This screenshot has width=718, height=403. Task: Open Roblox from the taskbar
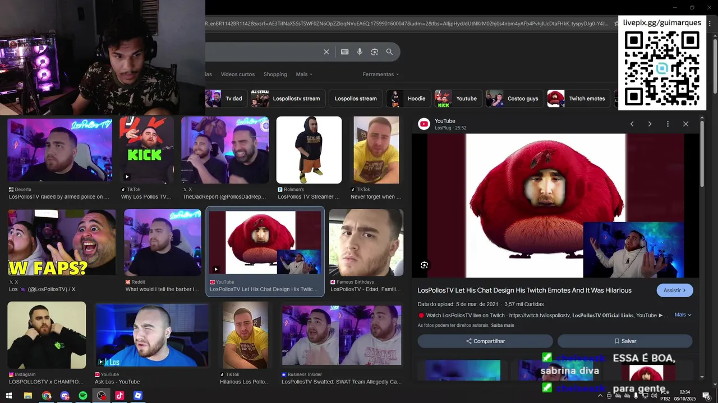tap(138, 396)
